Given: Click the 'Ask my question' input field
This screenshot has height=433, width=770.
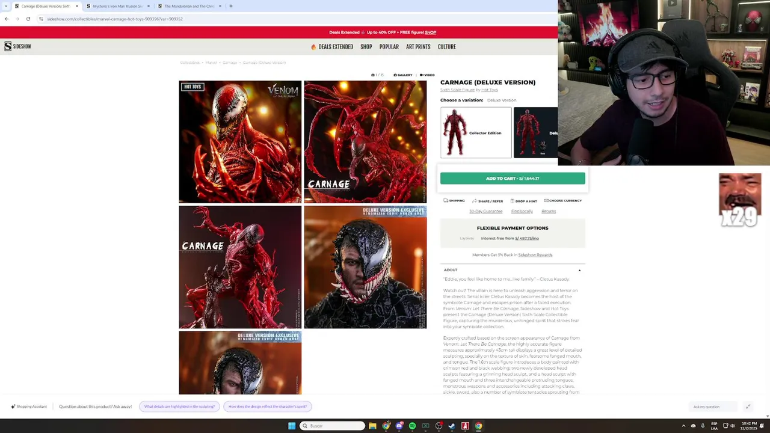Looking at the screenshot, I should coord(713,407).
